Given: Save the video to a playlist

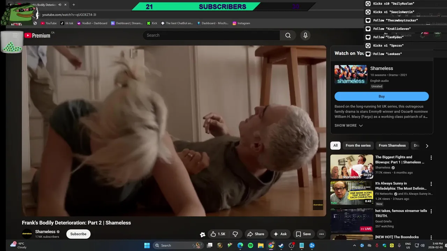Looking at the screenshot, I should pyautogui.click(x=303, y=234).
